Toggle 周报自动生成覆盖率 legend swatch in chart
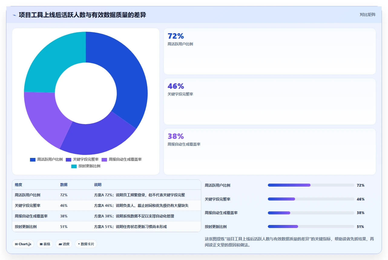This screenshot has height=260, width=388. tap(104, 159)
